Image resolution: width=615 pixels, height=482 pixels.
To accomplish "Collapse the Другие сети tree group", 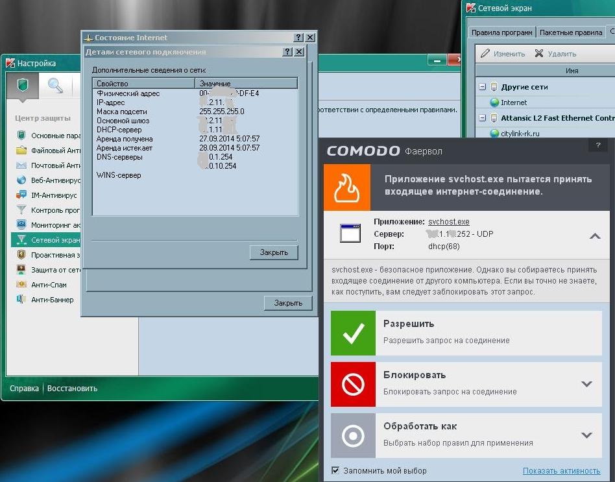I will click(482, 87).
